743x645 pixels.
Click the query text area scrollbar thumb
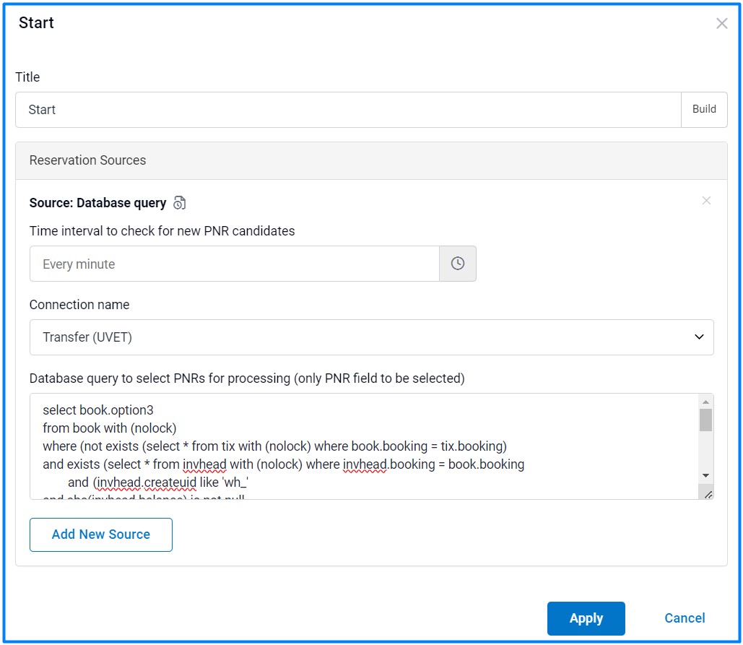coord(705,420)
